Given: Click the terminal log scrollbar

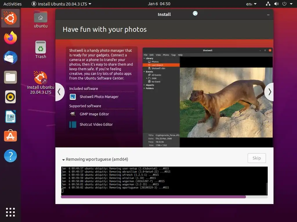Looking at the screenshot, I should pos(267,188).
